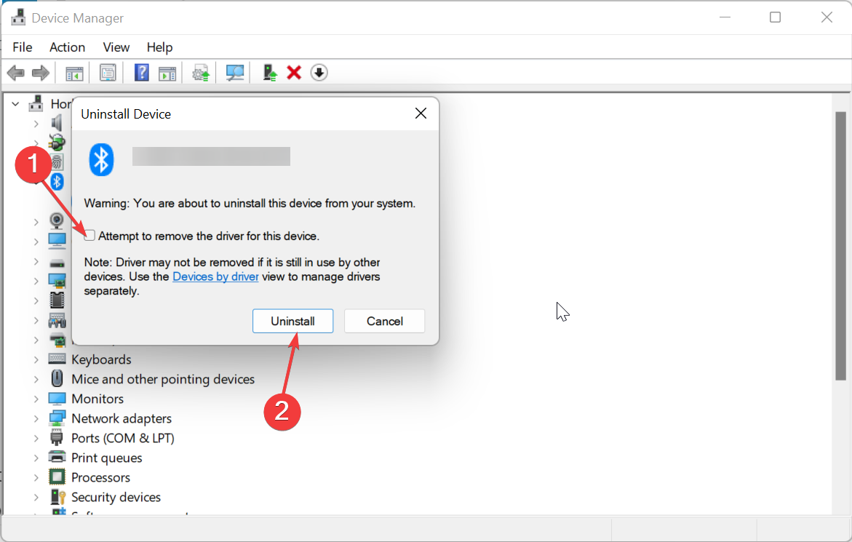This screenshot has width=852, height=542.
Task: Toggle the Action pane toolbar icon
Action: coord(167,73)
